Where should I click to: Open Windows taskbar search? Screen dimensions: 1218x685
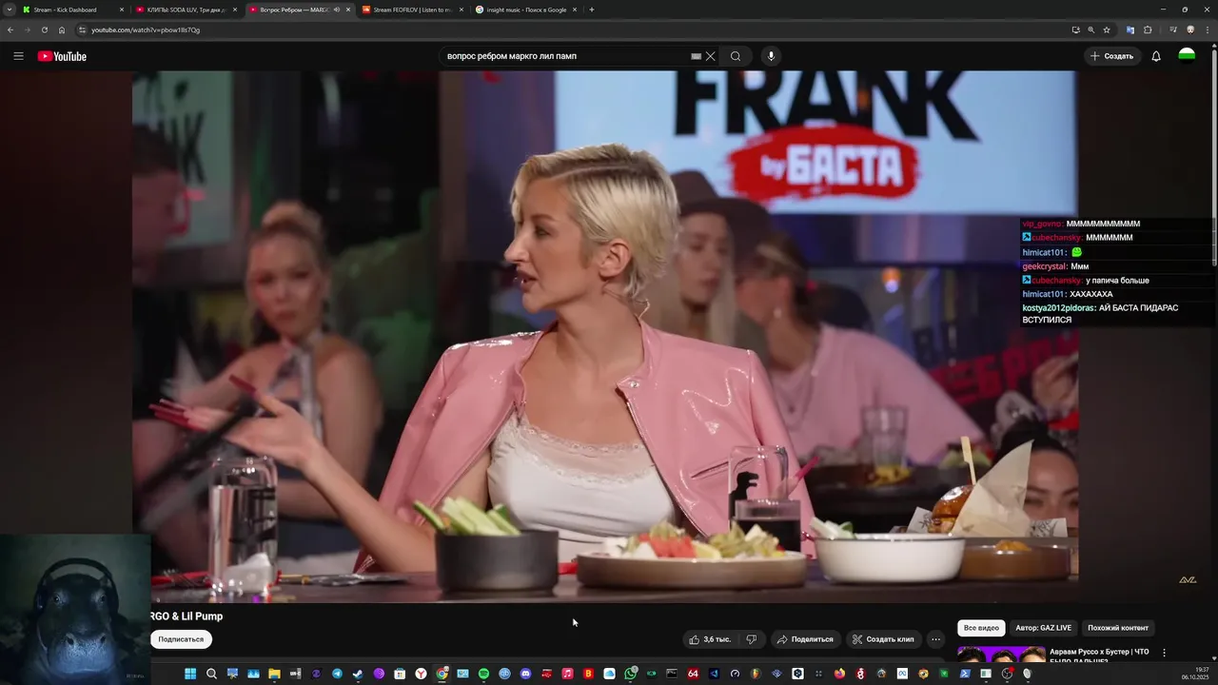(x=211, y=674)
